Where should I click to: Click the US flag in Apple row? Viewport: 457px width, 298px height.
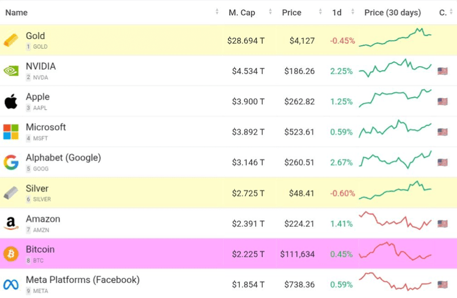(442, 102)
